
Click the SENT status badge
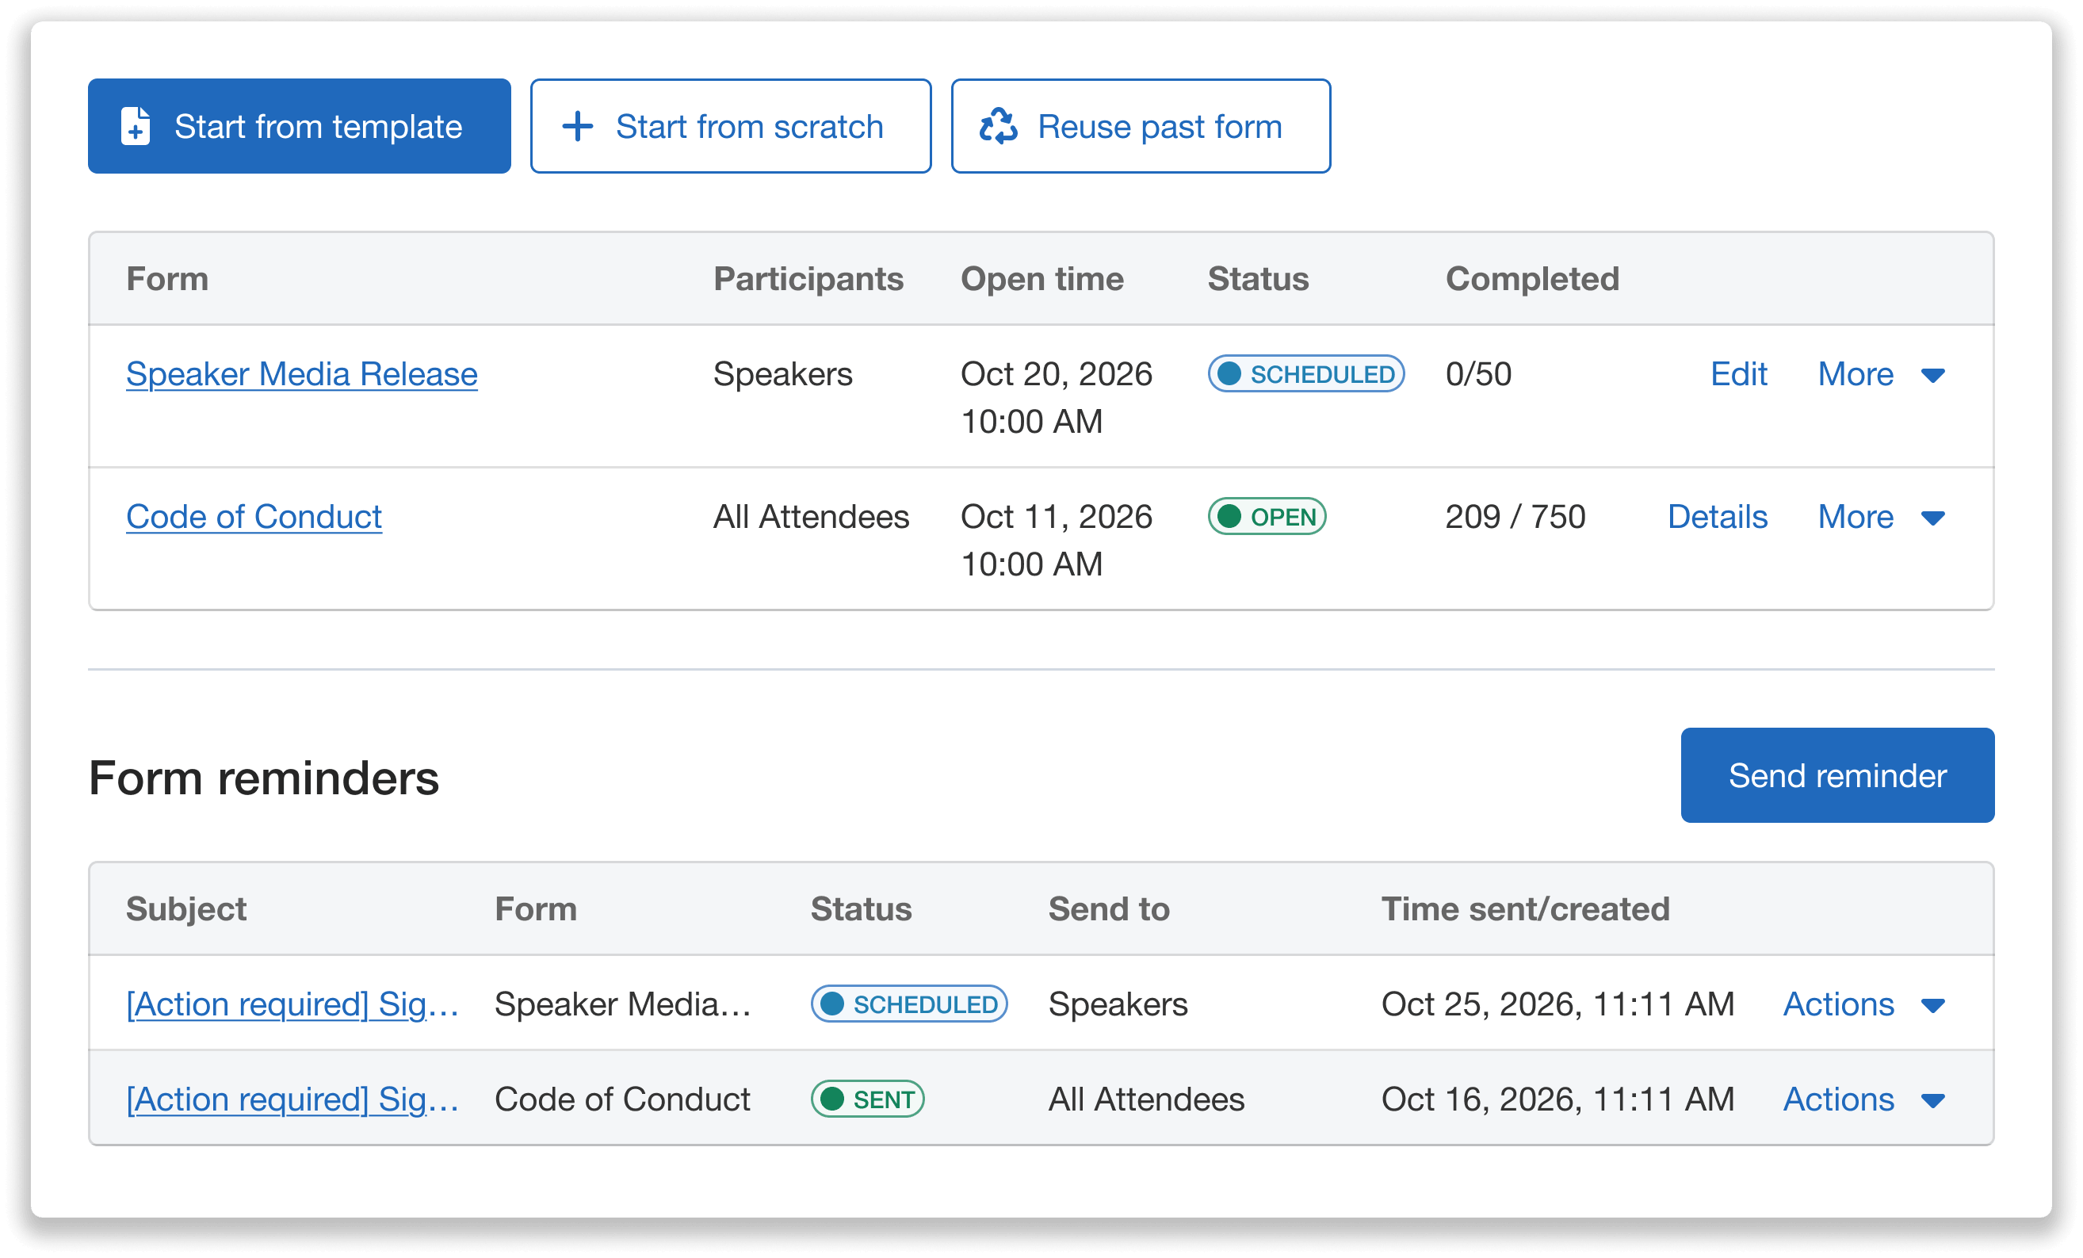pos(867,1099)
